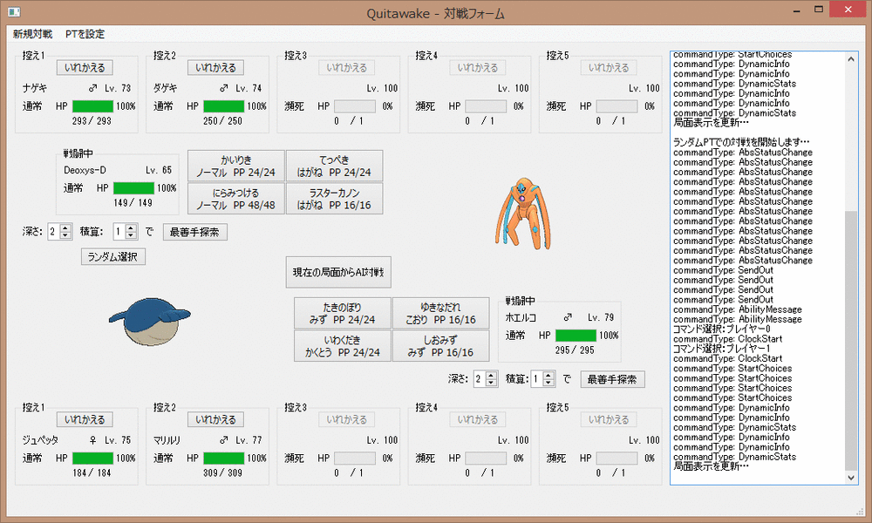Screen dimensions: 872x523
Task: Decrease the lower 積算 spinner value
Action: [548, 383]
